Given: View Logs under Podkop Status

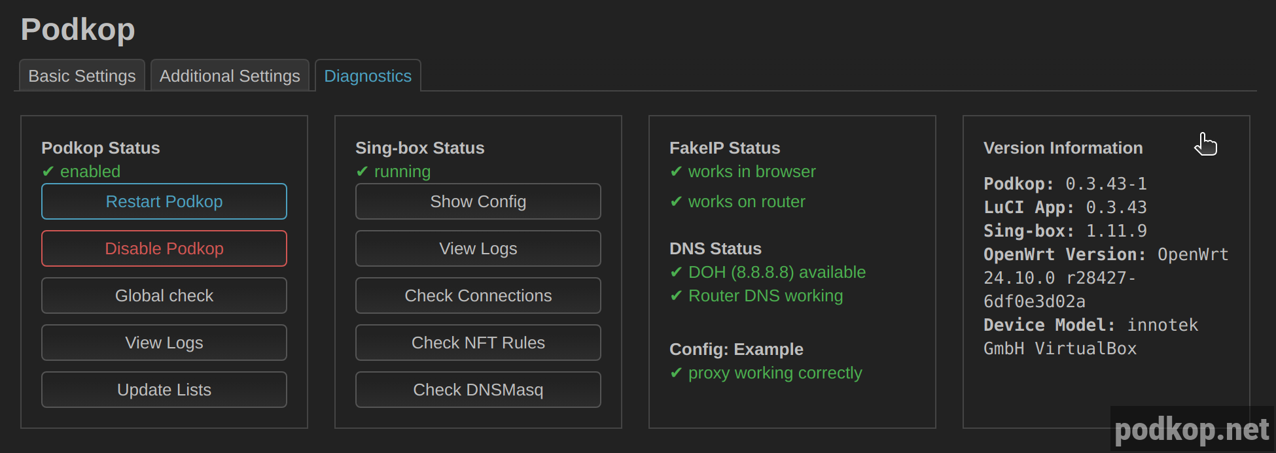Looking at the screenshot, I should tap(164, 343).
